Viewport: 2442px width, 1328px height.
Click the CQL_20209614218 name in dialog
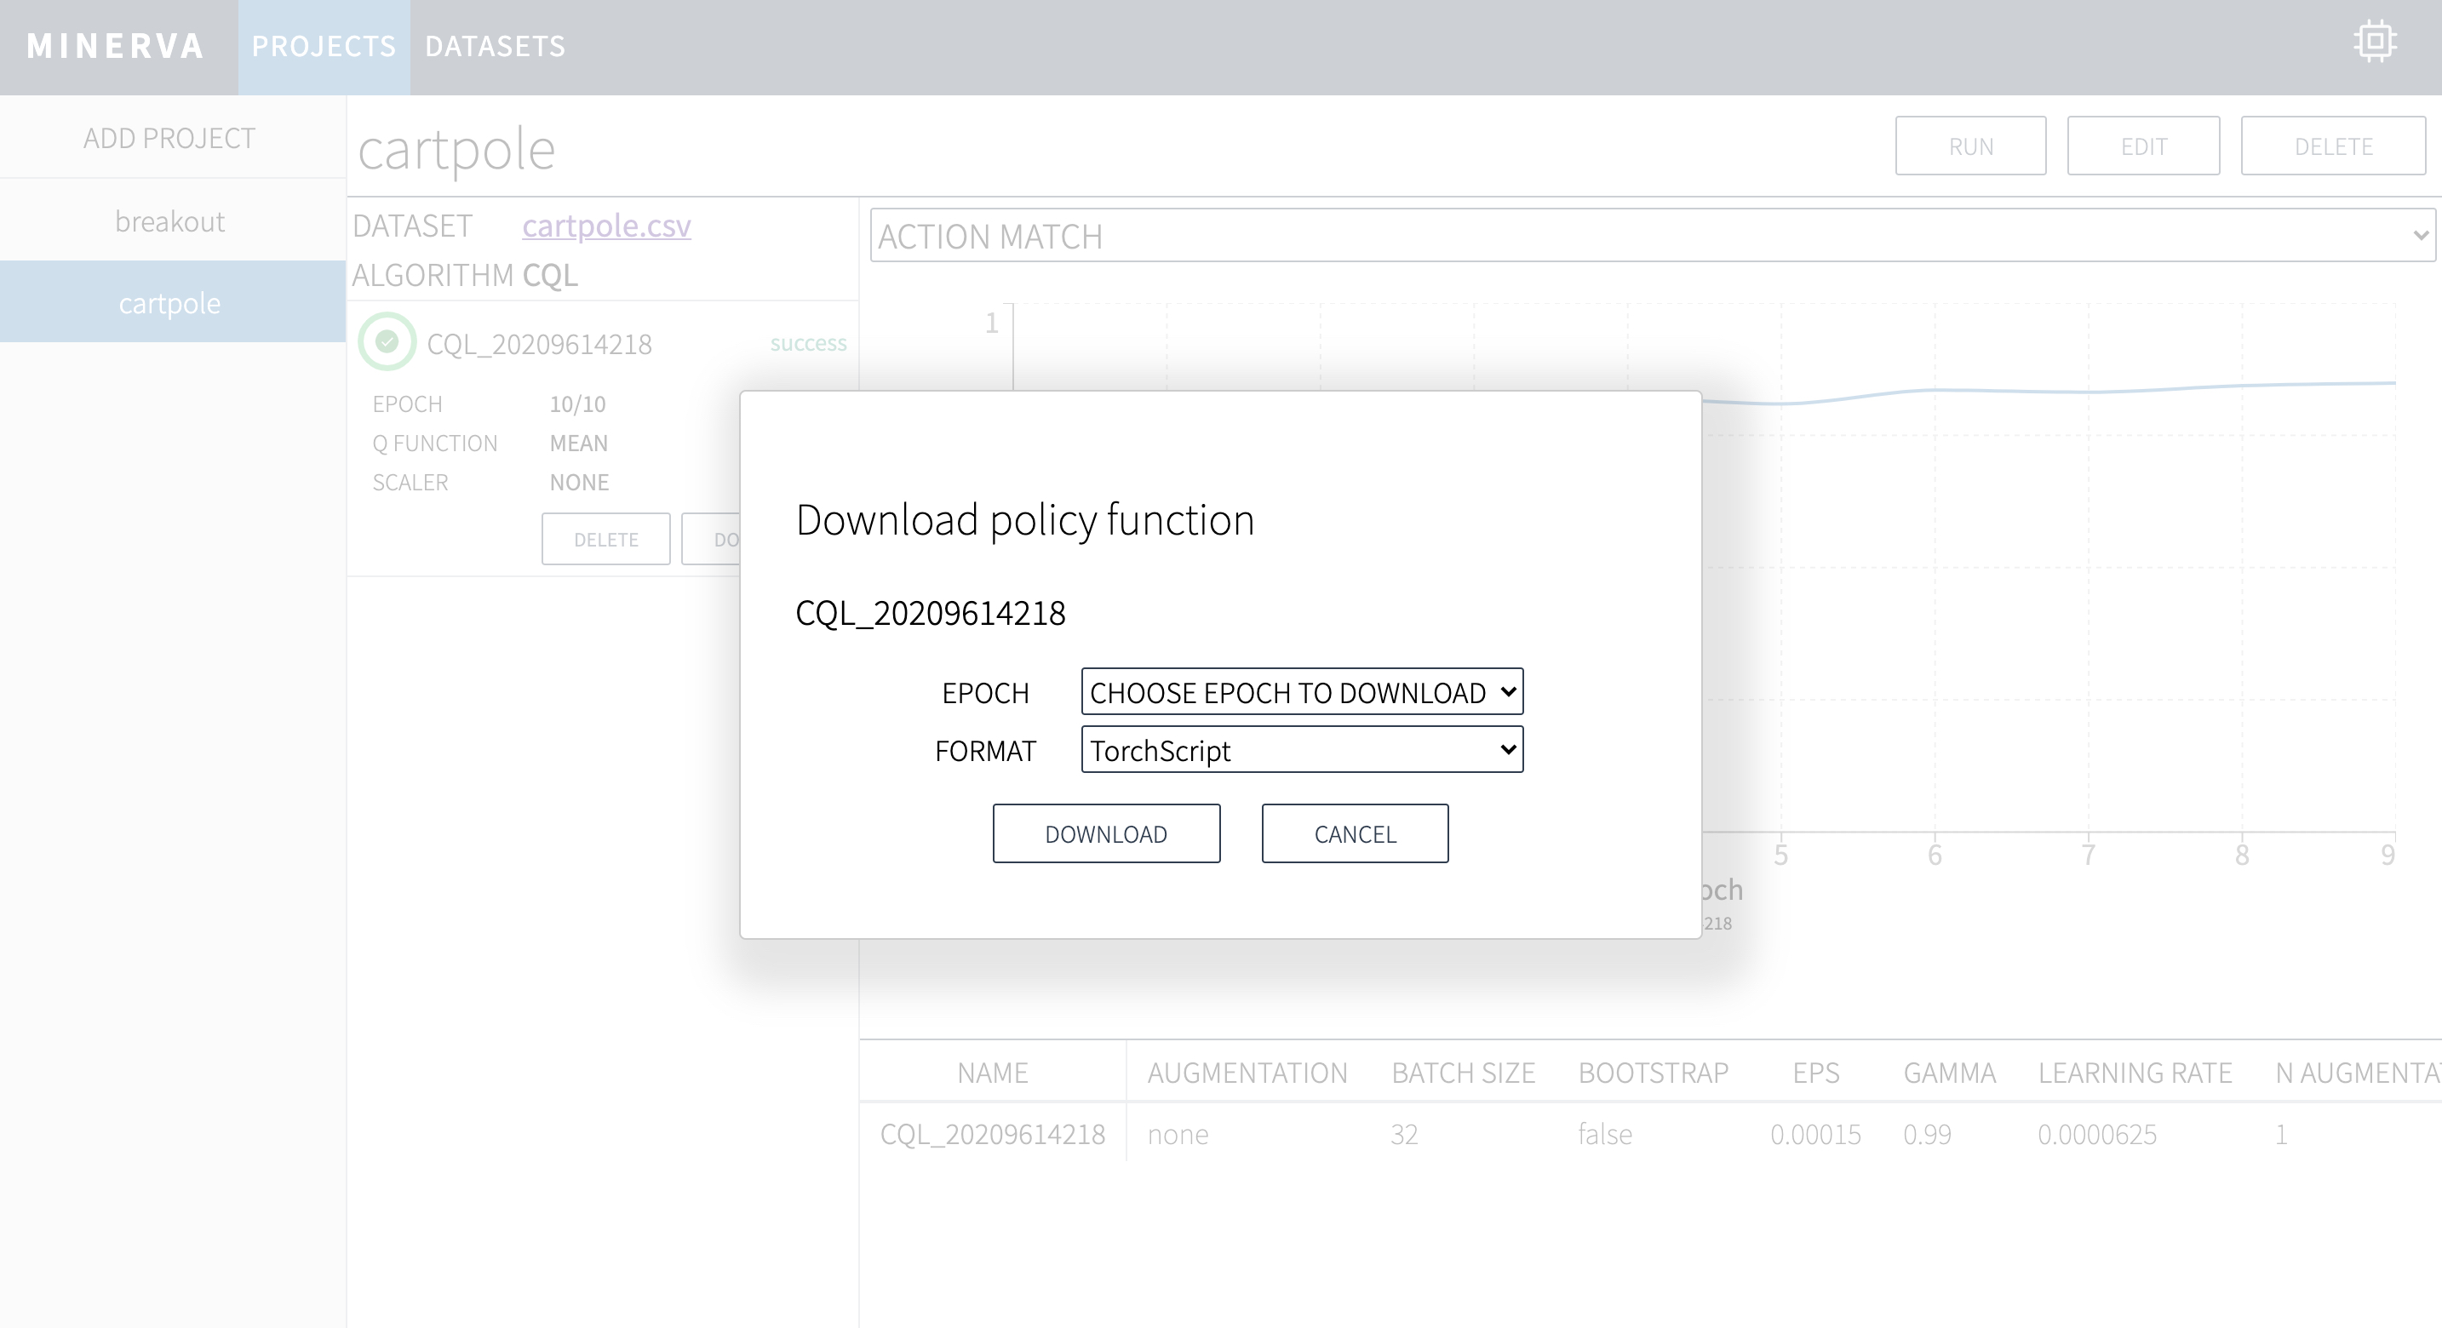930,612
